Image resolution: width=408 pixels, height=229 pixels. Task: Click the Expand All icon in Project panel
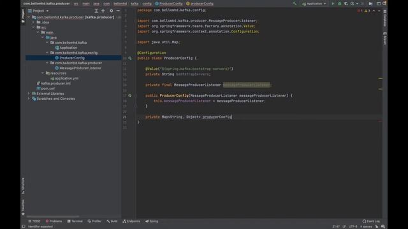[96, 11]
